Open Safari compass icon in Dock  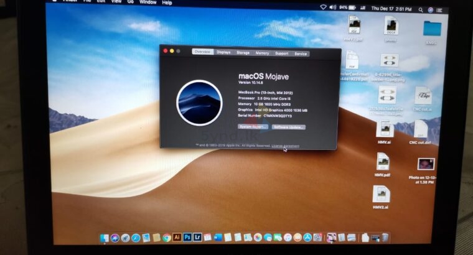tap(136, 238)
